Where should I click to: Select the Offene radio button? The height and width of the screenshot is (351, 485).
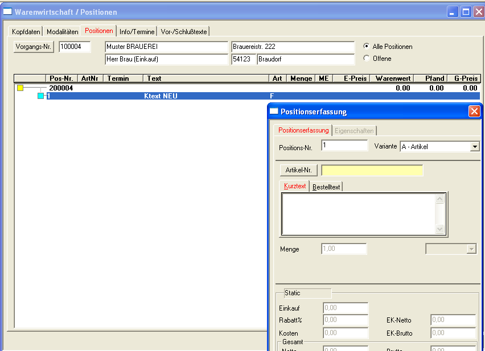tap(367, 58)
